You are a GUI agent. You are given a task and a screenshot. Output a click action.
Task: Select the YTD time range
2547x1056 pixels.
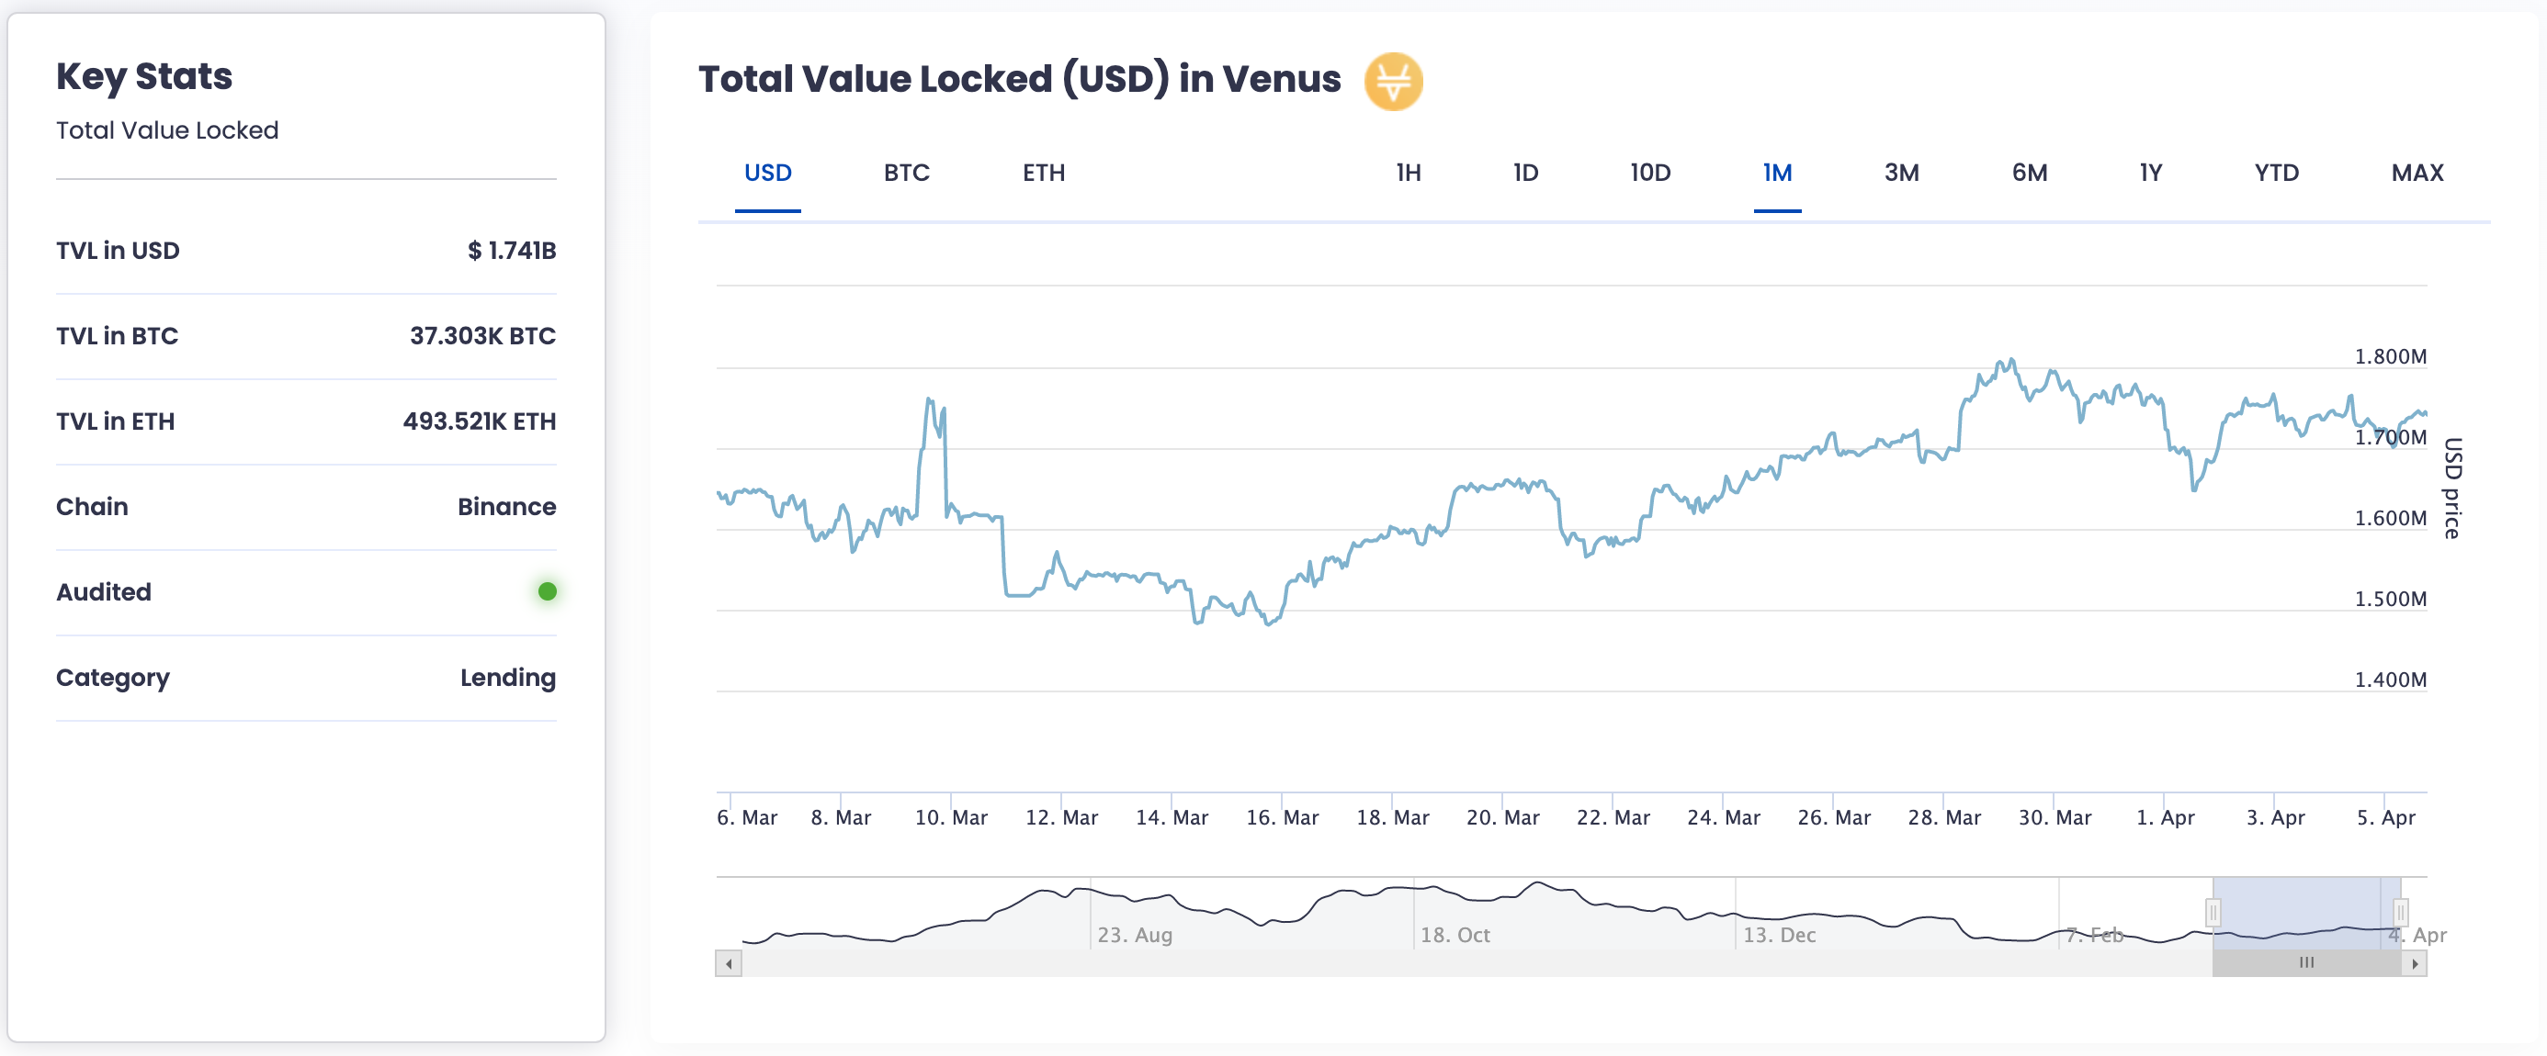pos(2276,173)
